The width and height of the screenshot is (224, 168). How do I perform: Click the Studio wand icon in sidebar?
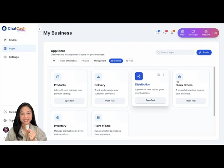5,40
